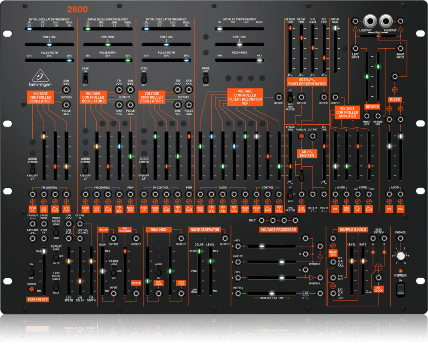
Task: Click the VCO 3 PULSE output jack
Action: point(188,105)
